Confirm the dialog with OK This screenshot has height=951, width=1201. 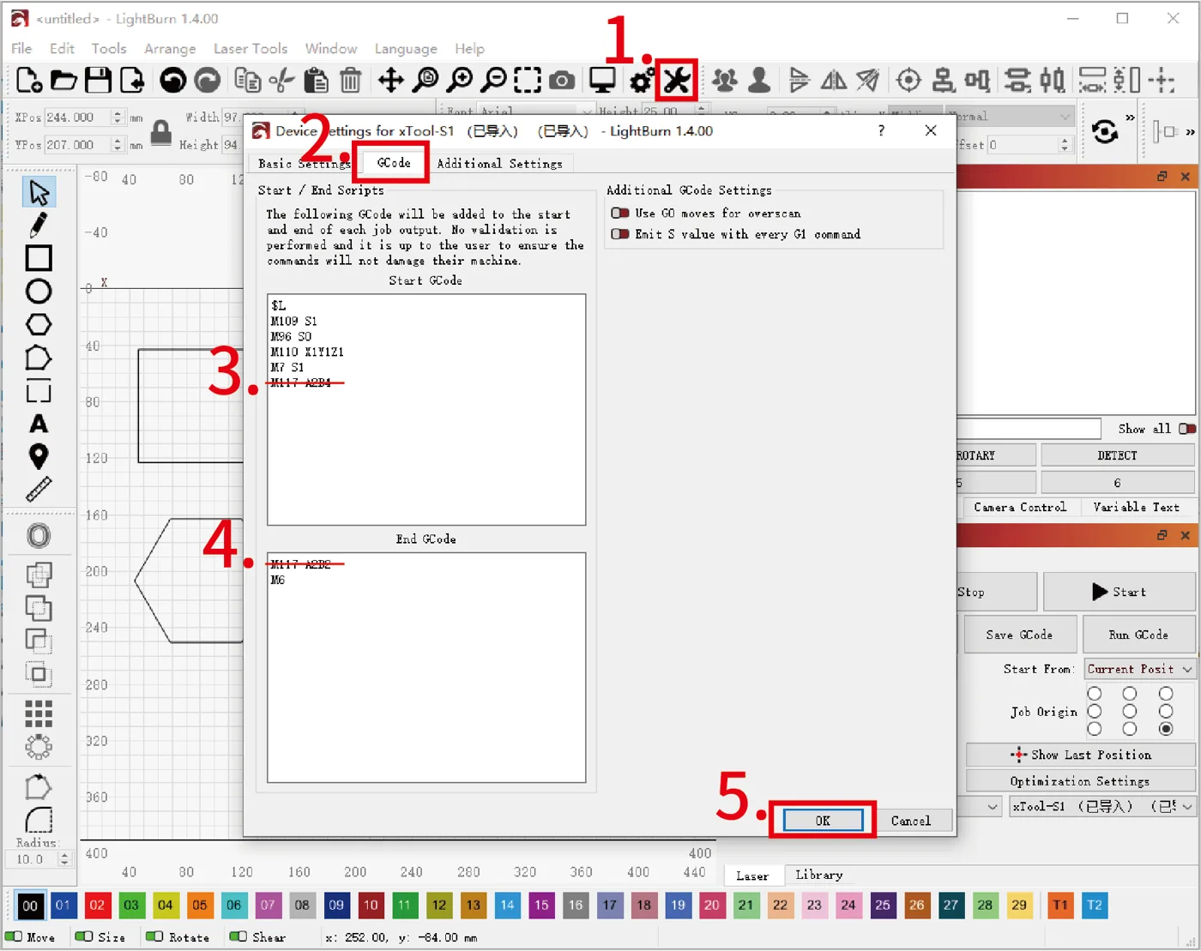(823, 821)
